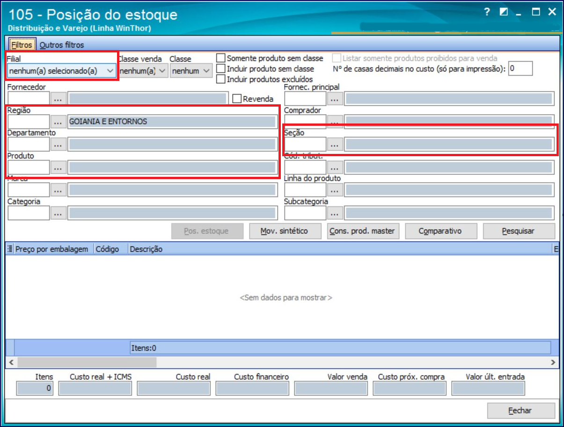
Task: Click the Linha do produto code field
Action: 305,190
